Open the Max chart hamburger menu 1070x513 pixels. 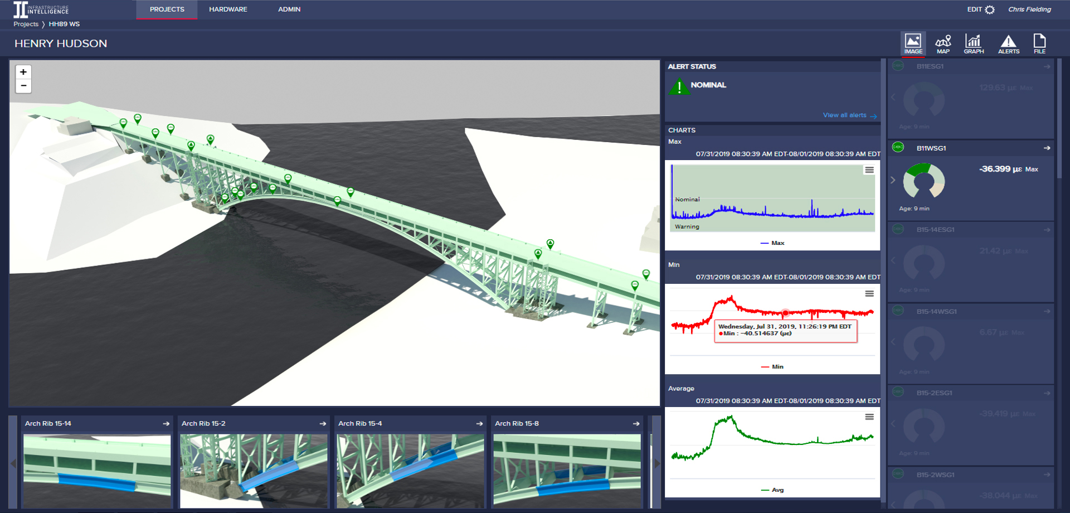(869, 170)
